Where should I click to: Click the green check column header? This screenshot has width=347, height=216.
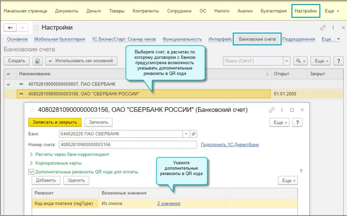coord(8,74)
